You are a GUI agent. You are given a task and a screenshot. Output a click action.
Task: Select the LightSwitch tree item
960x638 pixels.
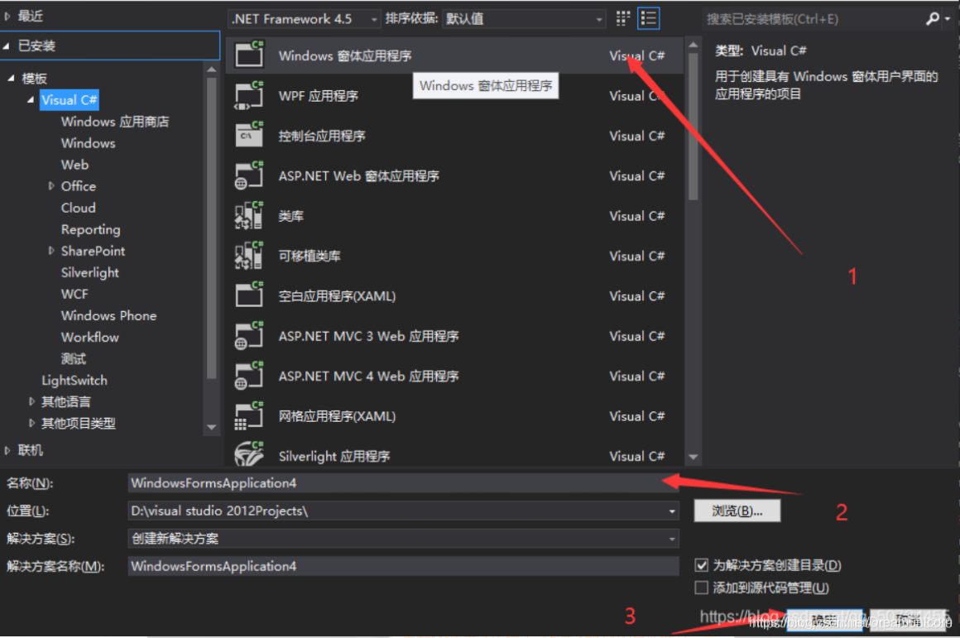point(74,380)
